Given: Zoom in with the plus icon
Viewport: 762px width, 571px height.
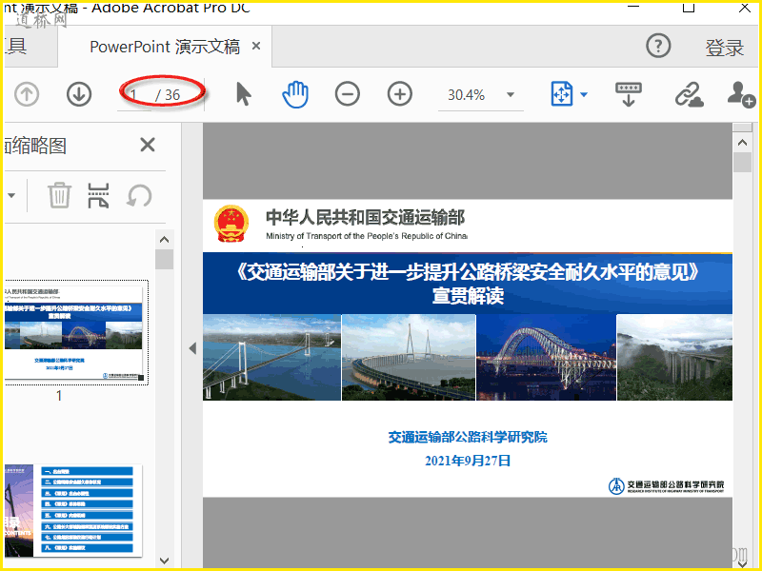Looking at the screenshot, I should coord(399,94).
